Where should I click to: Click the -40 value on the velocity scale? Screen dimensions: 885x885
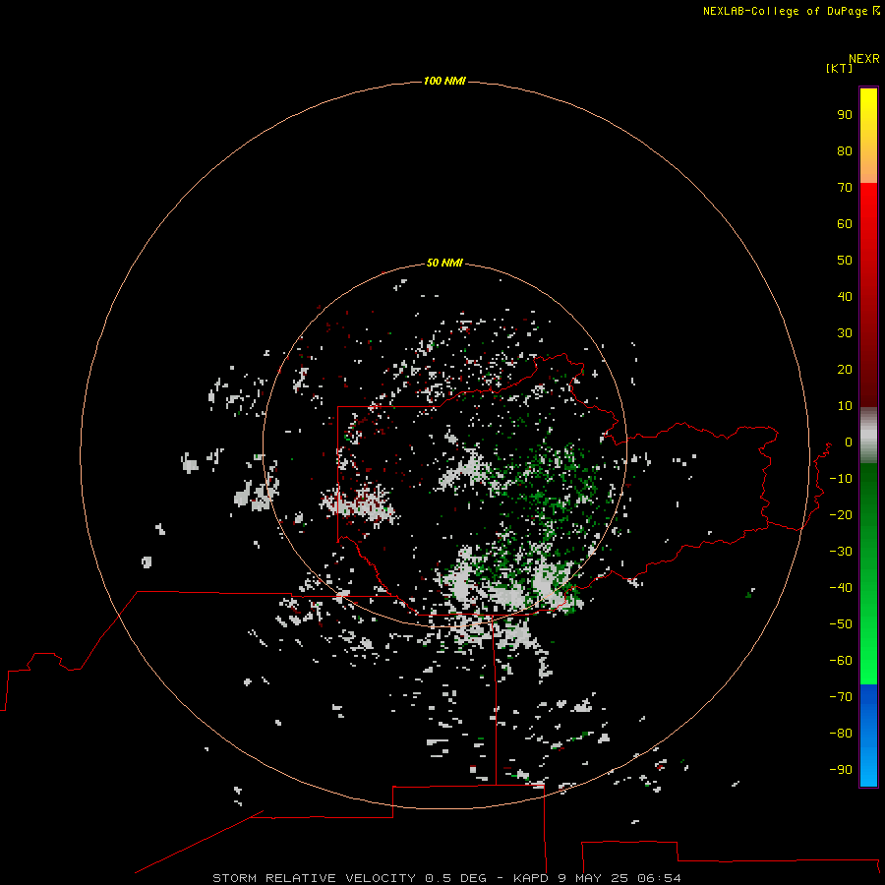point(841,588)
